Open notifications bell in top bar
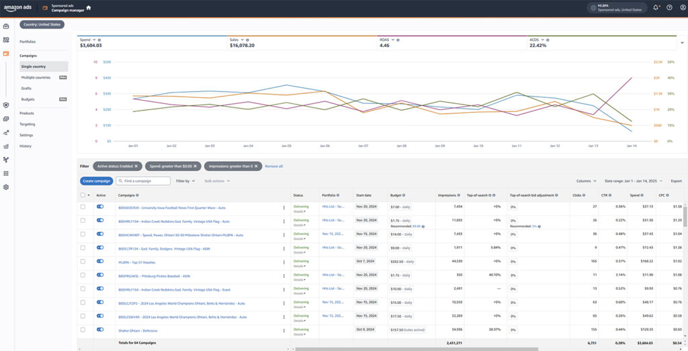 (656, 7)
